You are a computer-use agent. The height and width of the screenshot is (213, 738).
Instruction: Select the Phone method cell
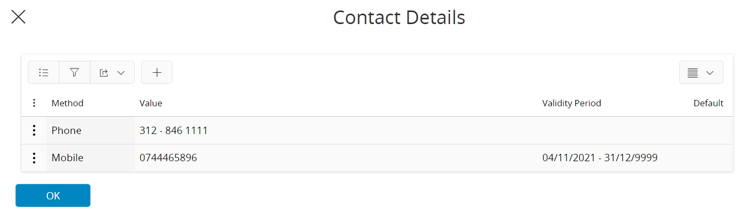[91, 130]
